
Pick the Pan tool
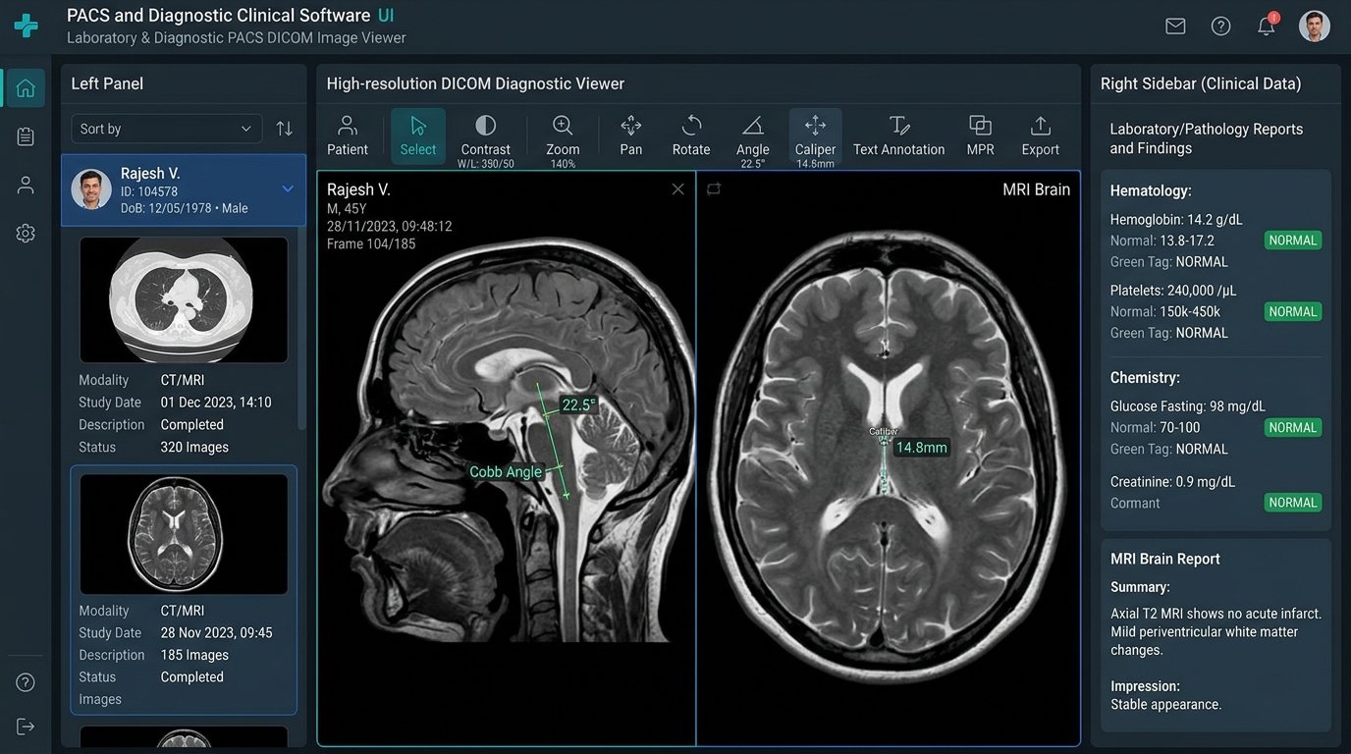point(631,135)
